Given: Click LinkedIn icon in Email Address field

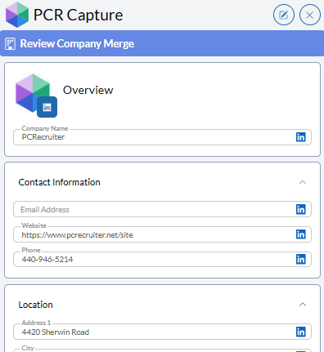Looking at the screenshot, I should (x=301, y=209).
